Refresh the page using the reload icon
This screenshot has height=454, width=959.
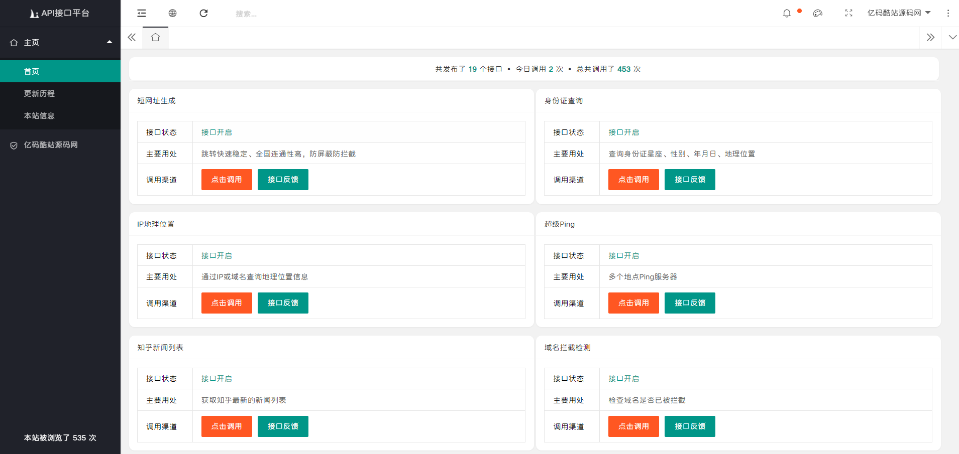pyautogui.click(x=203, y=13)
